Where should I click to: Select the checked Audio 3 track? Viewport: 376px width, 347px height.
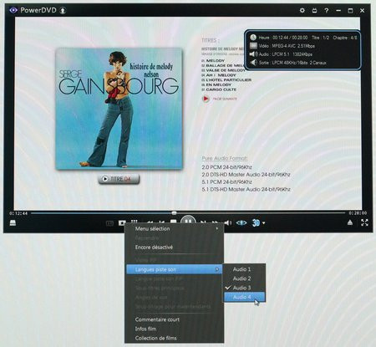point(245,288)
